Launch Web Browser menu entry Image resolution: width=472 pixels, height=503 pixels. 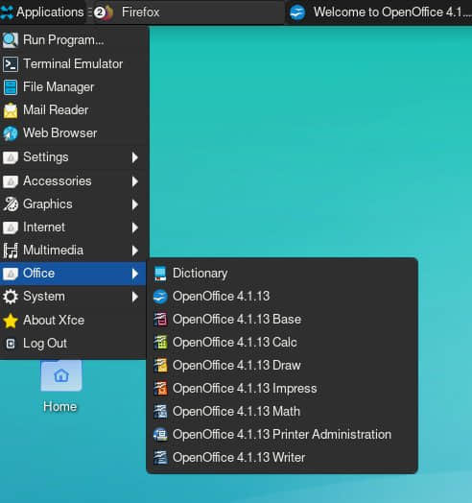click(74, 133)
